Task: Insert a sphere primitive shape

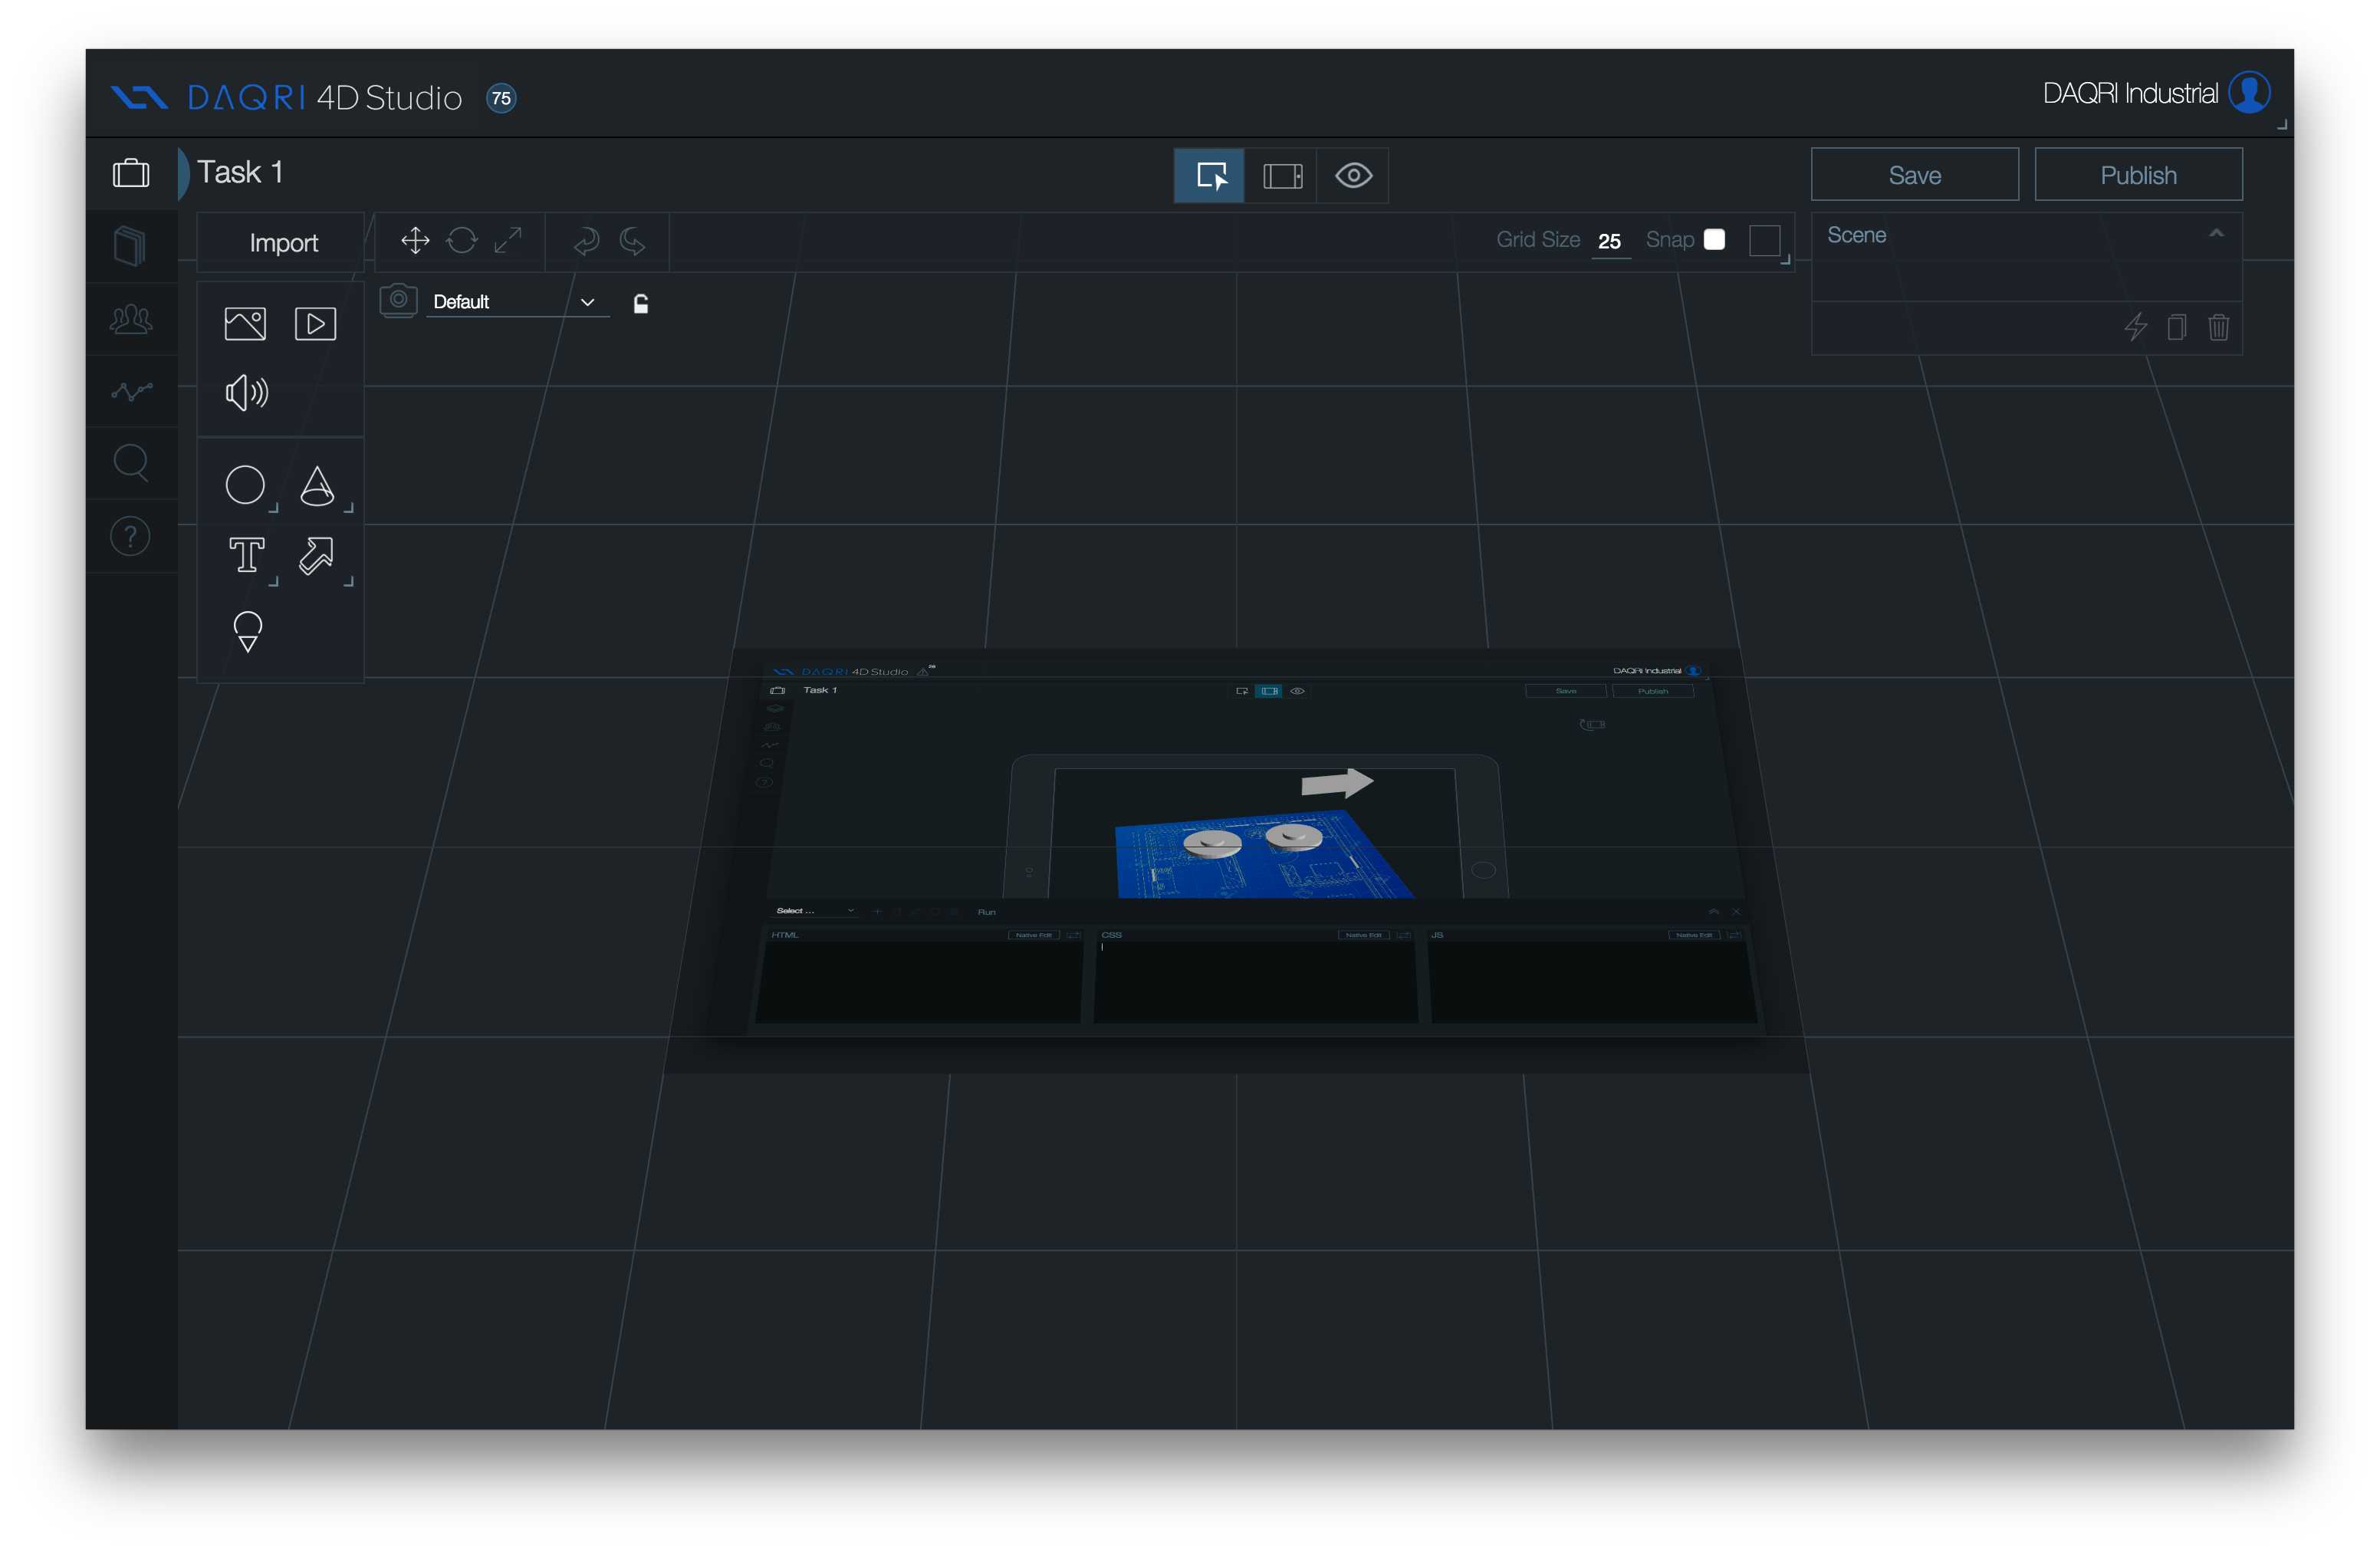Action: tap(245, 485)
